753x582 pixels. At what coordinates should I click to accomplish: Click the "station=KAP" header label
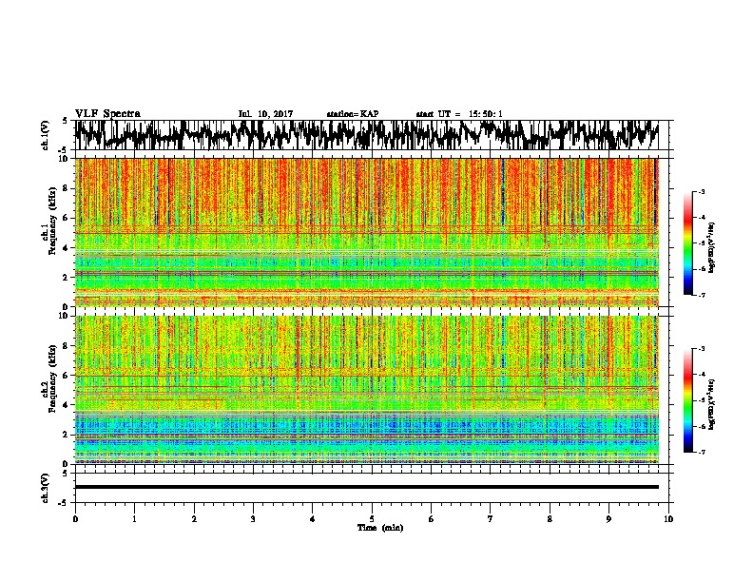click(352, 114)
